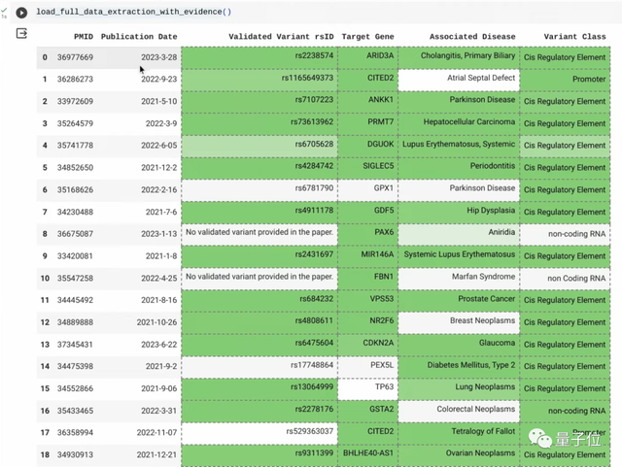Screen dimensions: 622x467
Task: Click Promoter cell in row 1
Action: [565, 80]
